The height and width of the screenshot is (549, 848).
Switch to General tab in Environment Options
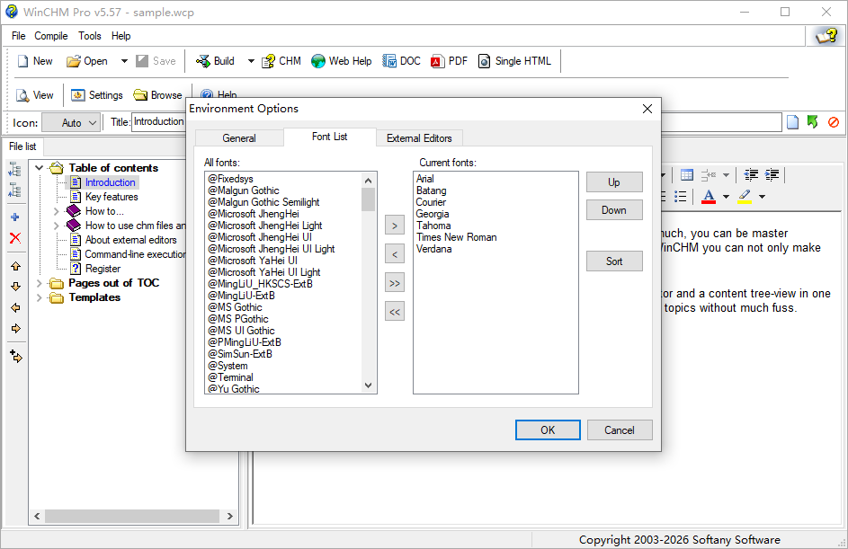click(x=239, y=138)
